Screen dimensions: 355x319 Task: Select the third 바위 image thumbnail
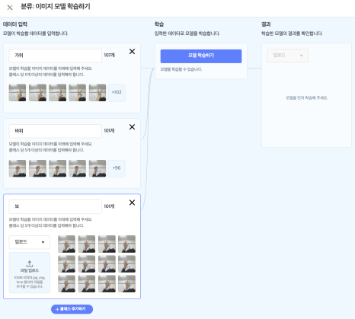pos(58,168)
